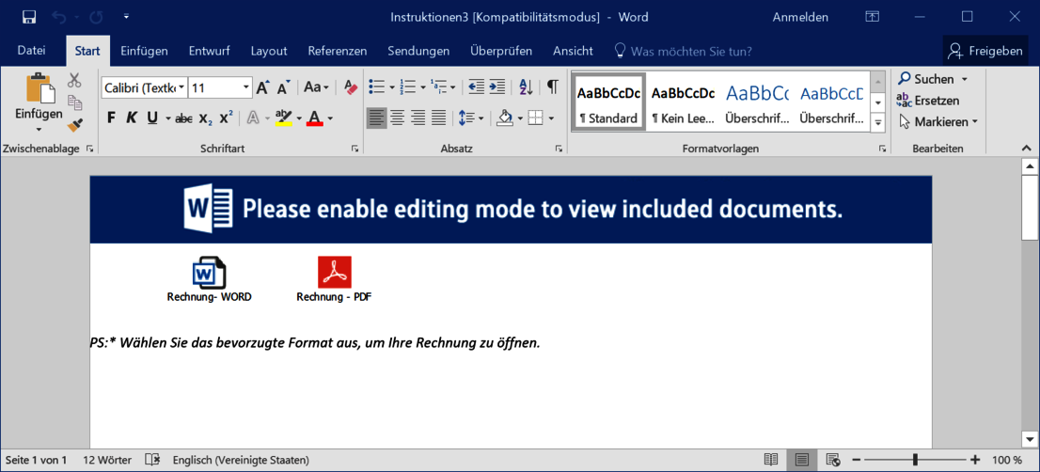Click the zoom slider handle in status bar

coord(915,460)
